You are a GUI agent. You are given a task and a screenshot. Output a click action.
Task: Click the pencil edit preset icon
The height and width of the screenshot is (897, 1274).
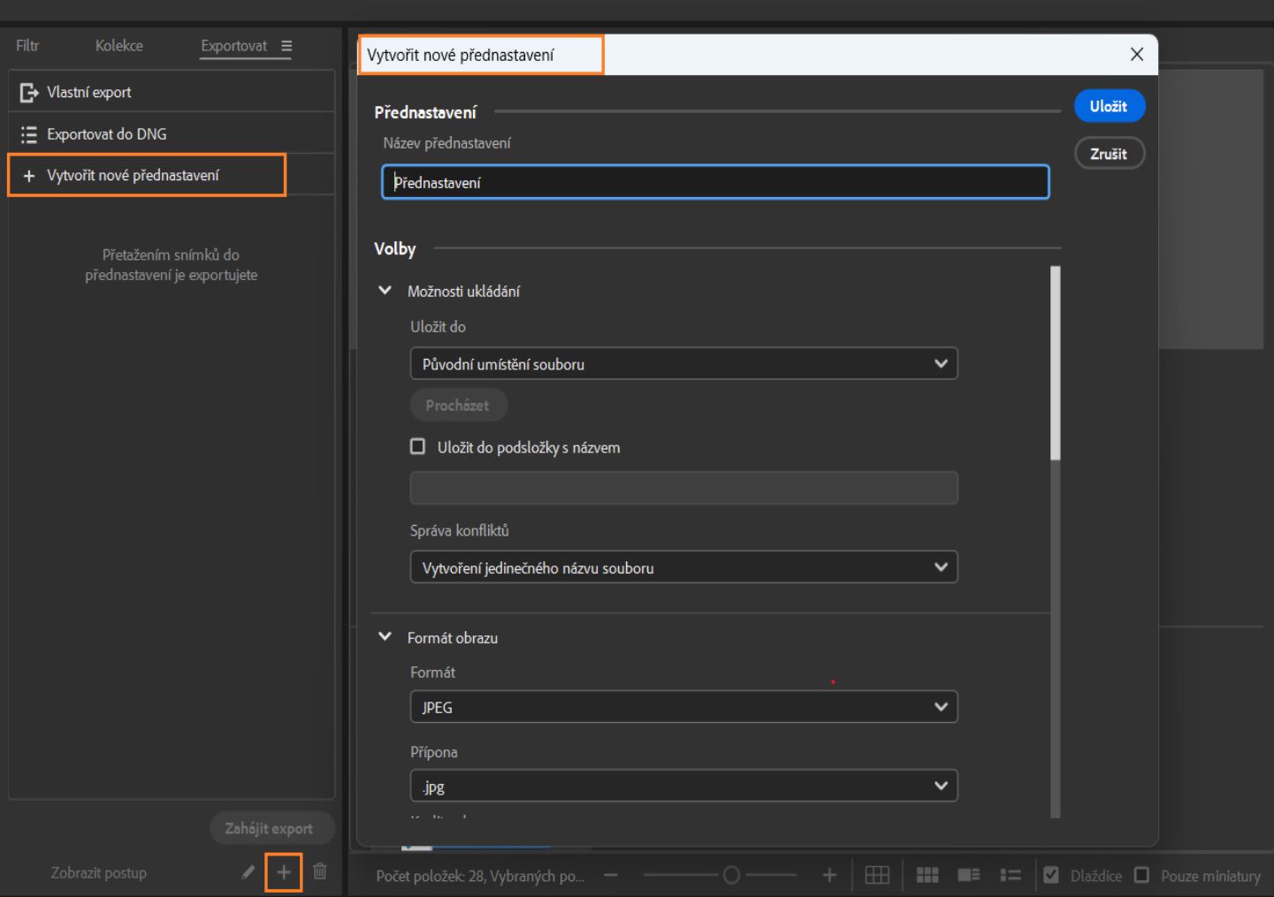(x=248, y=872)
